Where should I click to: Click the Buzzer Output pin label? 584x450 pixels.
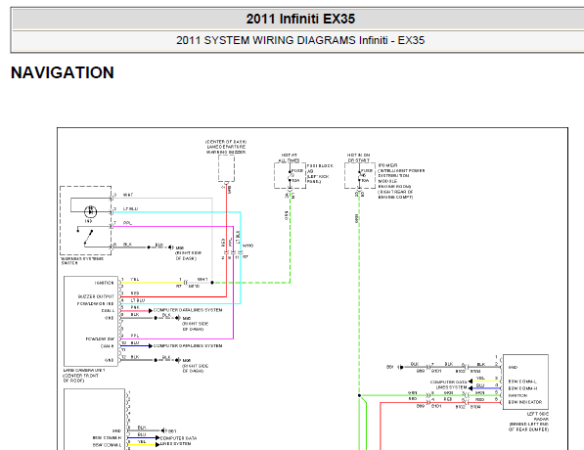(x=96, y=296)
